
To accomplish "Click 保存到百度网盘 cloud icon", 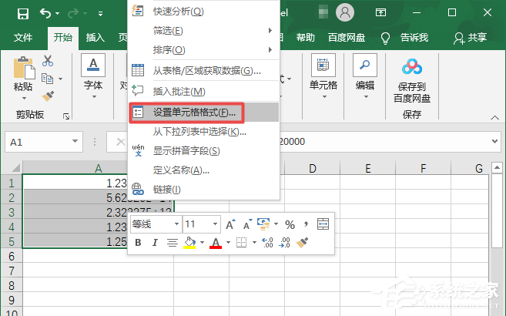I will click(x=411, y=67).
